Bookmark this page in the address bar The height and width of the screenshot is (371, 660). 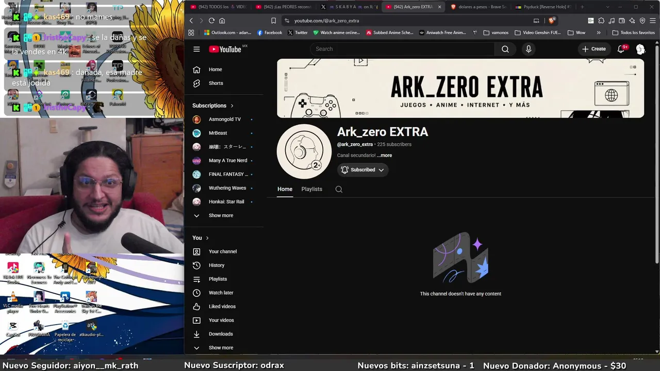[x=273, y=21]
